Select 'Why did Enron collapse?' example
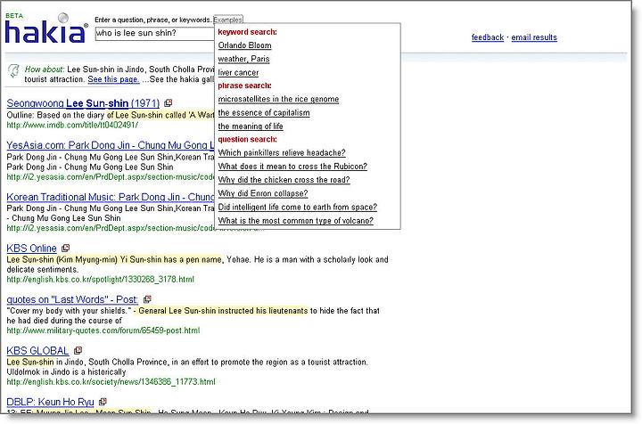642x424 pixels. pyautogui.click(x=263, y=193)
